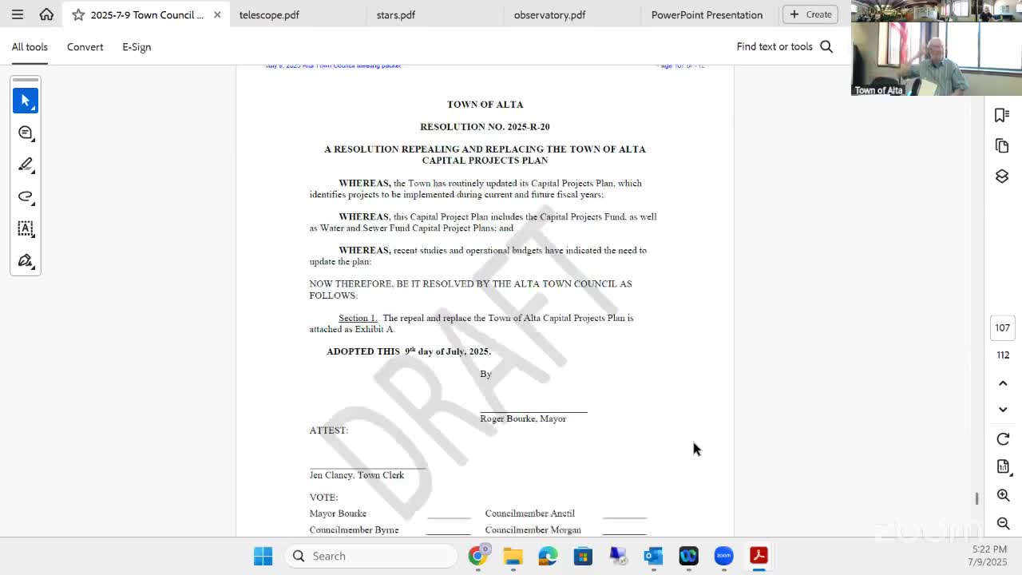Open the Bookmarks panel
Viewport: 1022px width, 575px height.
[1002, 115]
